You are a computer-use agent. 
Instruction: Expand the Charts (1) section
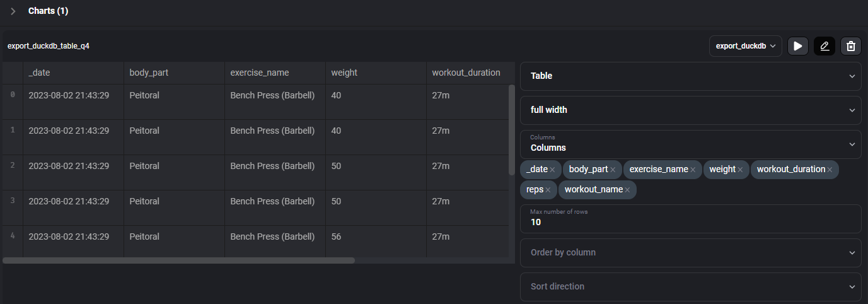[13, 11]
